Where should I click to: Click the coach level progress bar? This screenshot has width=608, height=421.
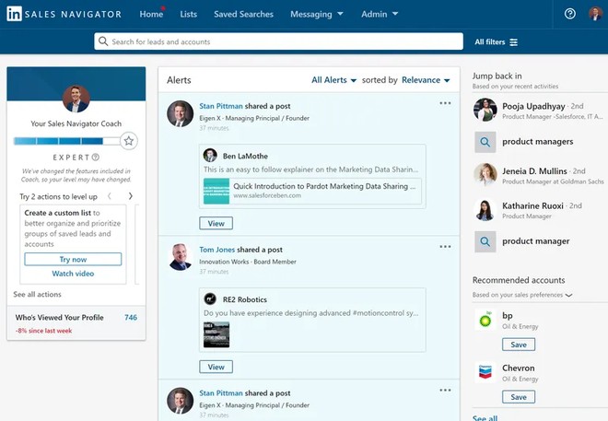click(x=66, y=141)
